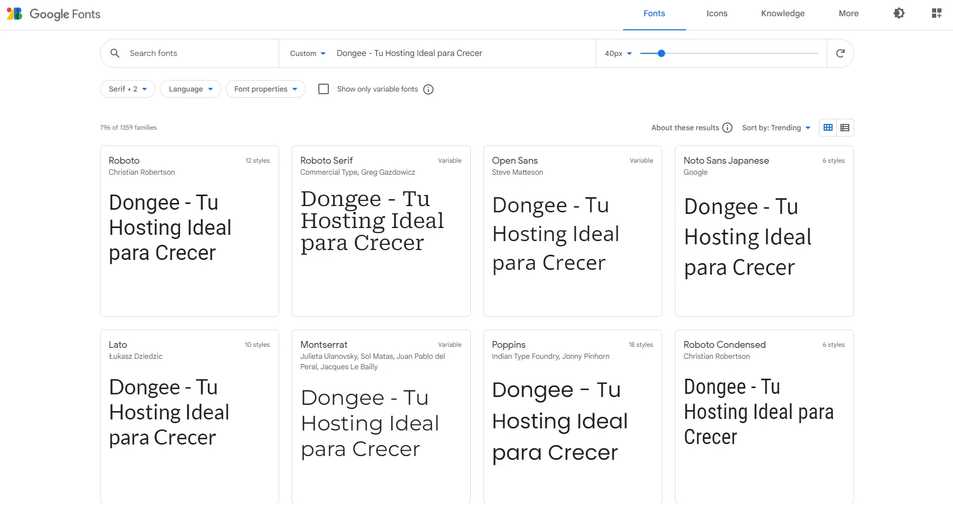Click the Google Fonts logo
Viewport: 953px width, 511px height.
(x=53, y=14)
